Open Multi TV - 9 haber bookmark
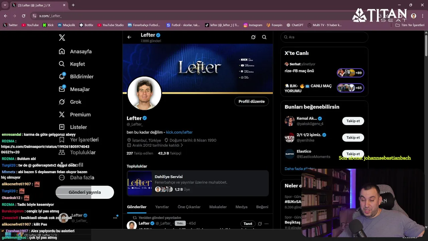The height and width of the screenshot is (241, 428). (325, 25)
